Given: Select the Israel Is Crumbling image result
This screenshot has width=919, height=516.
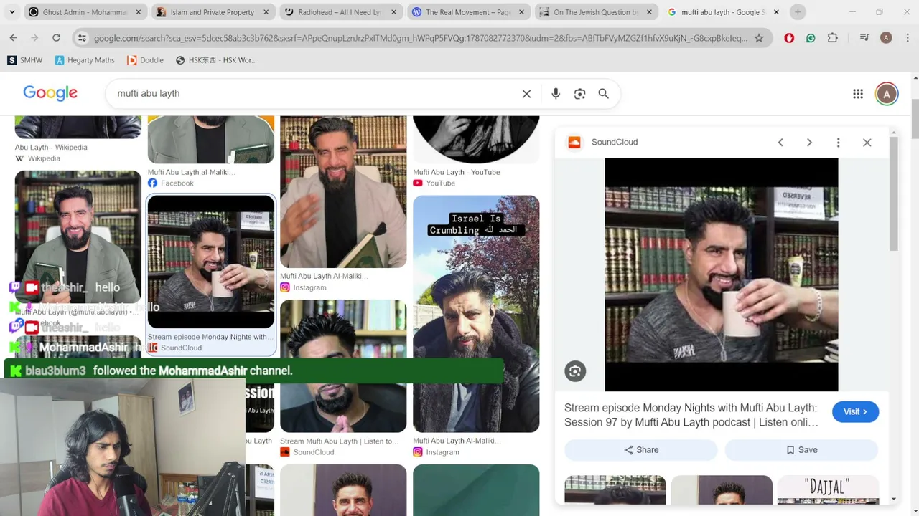Looking at the screenshot, I should click(476, 314).
